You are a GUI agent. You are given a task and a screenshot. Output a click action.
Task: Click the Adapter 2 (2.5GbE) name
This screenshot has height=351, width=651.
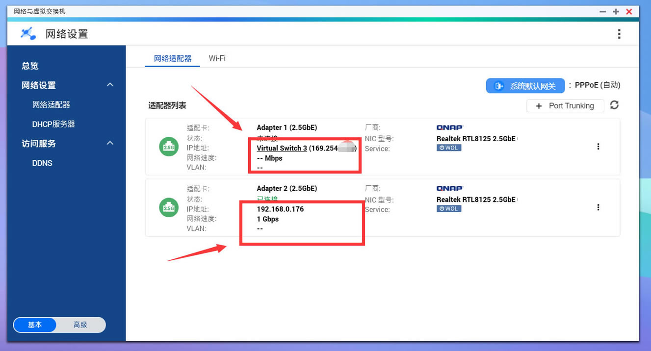[287, 188]
